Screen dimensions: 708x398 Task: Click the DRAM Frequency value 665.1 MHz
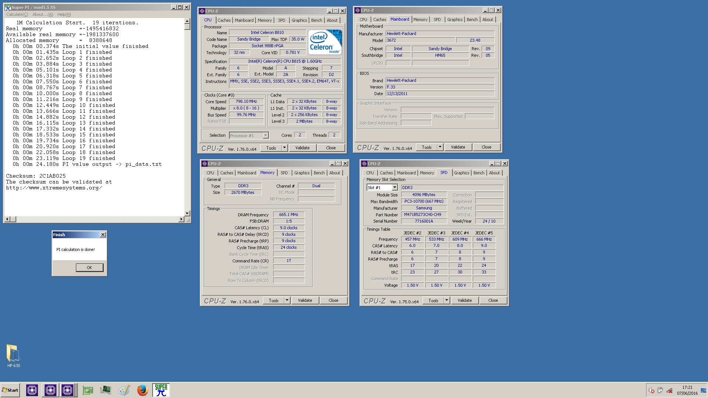point(289,214)
